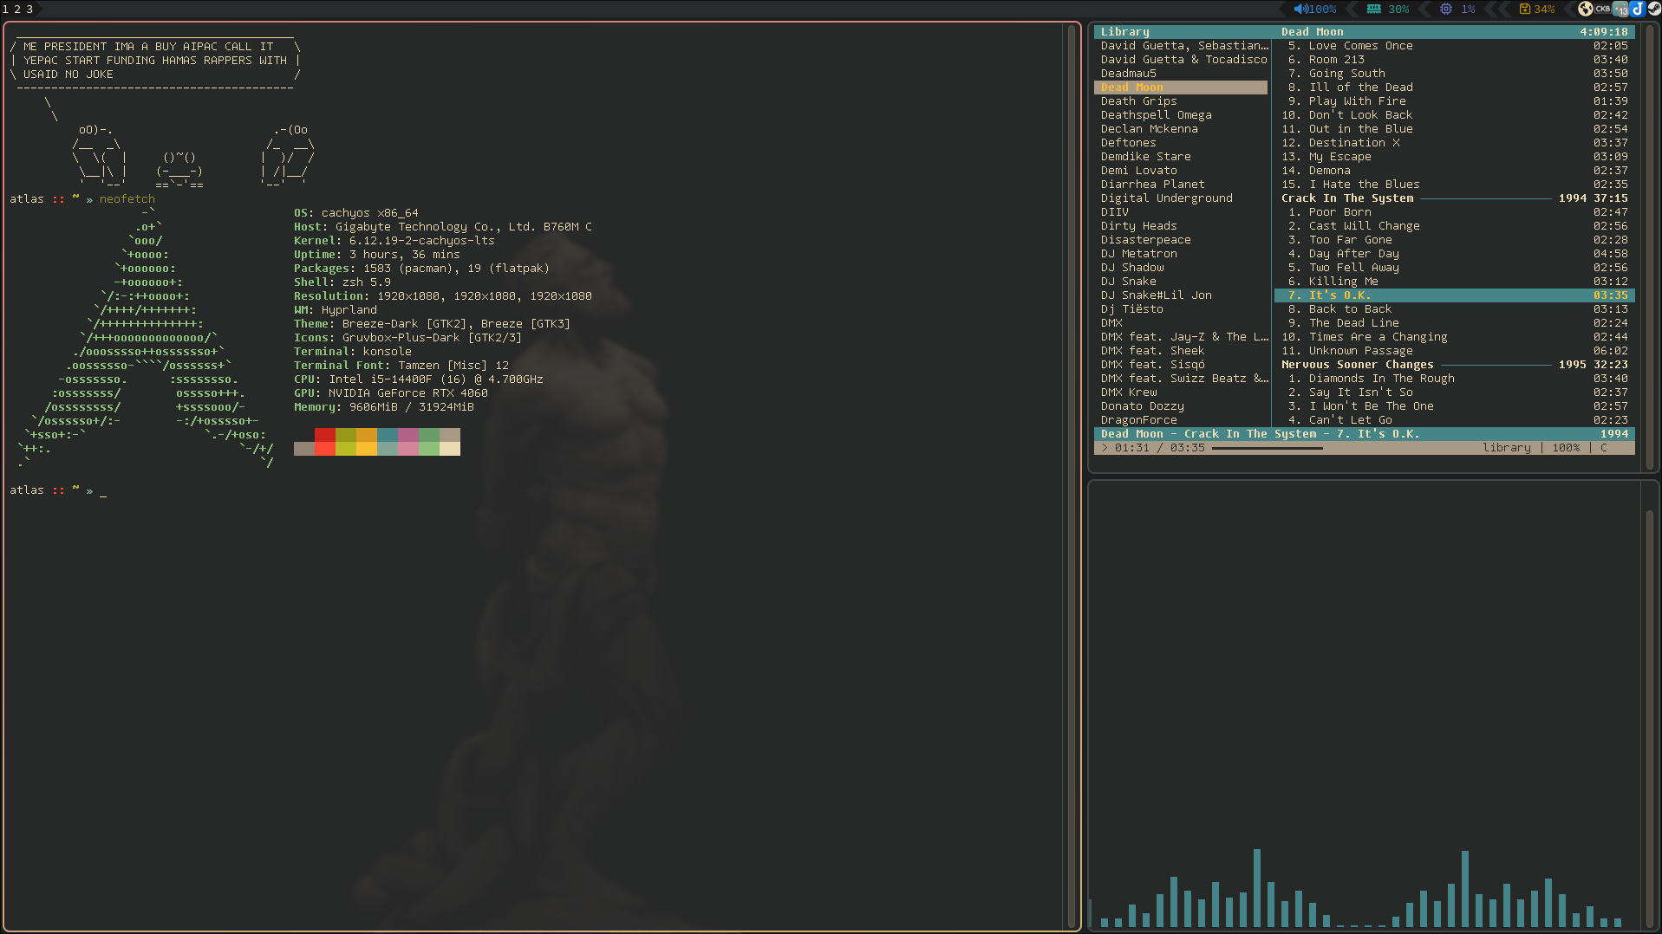Select DJ Shadow artist
1662x934 pixels.
tap(1181, 268)
